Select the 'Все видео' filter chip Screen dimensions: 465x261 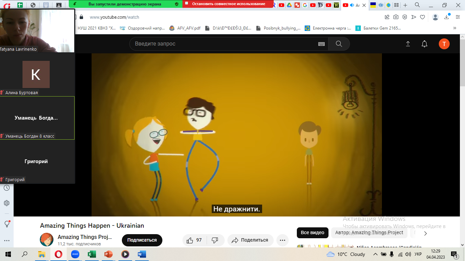[x=312, y=233]
